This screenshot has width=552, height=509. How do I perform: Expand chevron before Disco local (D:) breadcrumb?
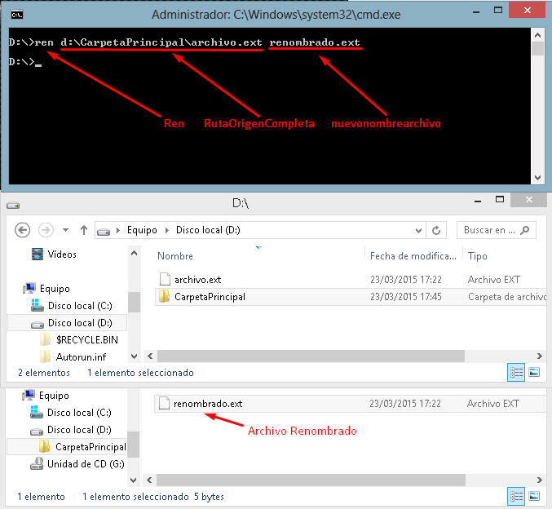click(167, 230)
